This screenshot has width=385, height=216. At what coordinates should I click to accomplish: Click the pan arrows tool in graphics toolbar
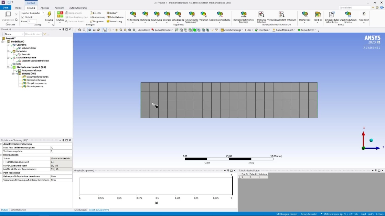click(x=116, y=30)
